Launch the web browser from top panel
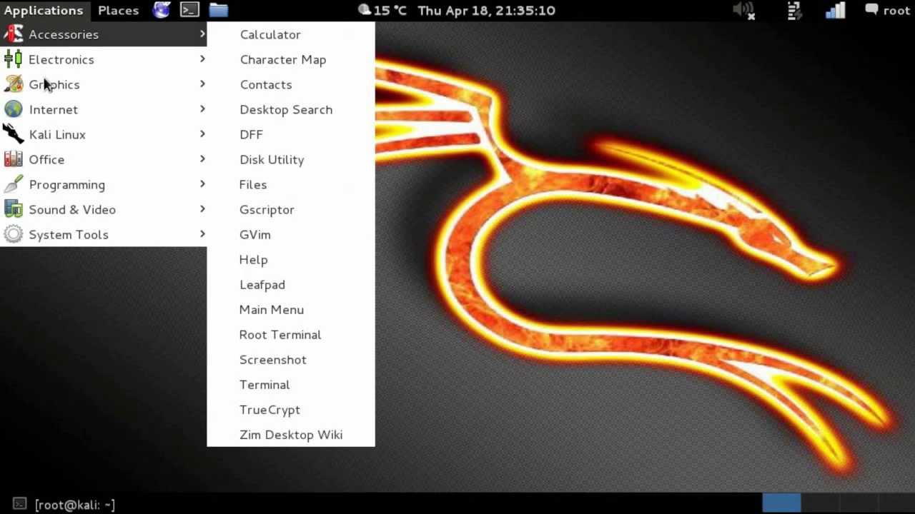 pos(162,10)
